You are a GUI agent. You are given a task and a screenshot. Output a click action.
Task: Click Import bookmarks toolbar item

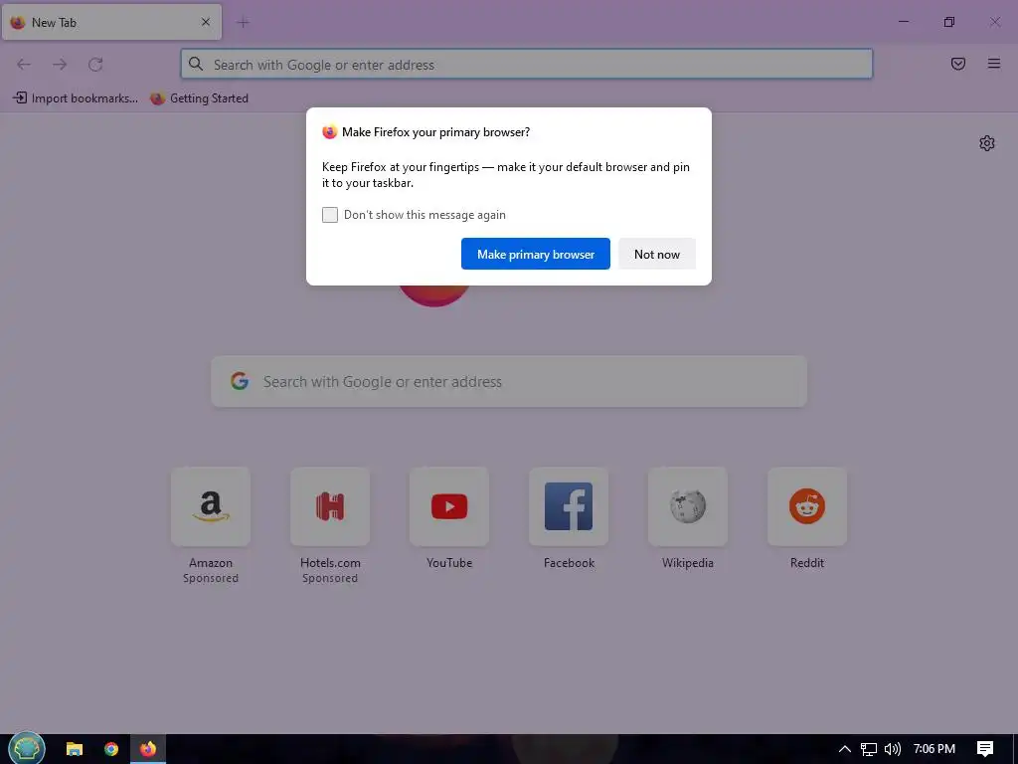[x=76, y=98]
